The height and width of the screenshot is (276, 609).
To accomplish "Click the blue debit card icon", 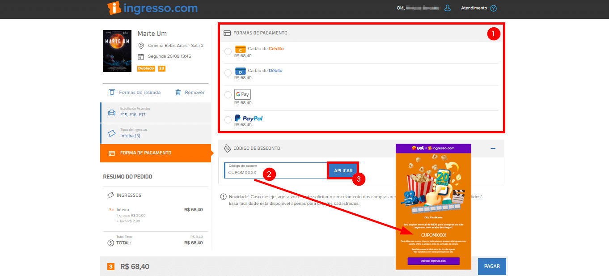I will 240,71.
